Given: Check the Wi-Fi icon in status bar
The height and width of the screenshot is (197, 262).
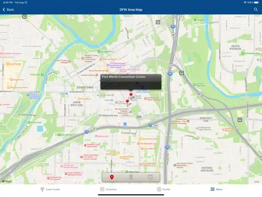Looking at the screenshot, I should [x=245, y=2].
